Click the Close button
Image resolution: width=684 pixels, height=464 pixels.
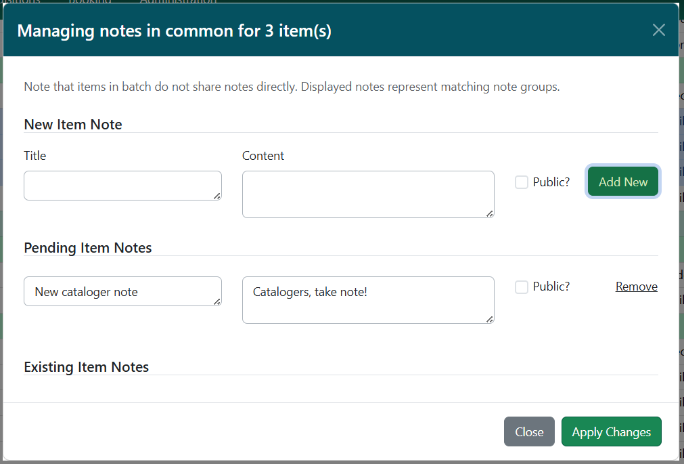click(529, 431)
